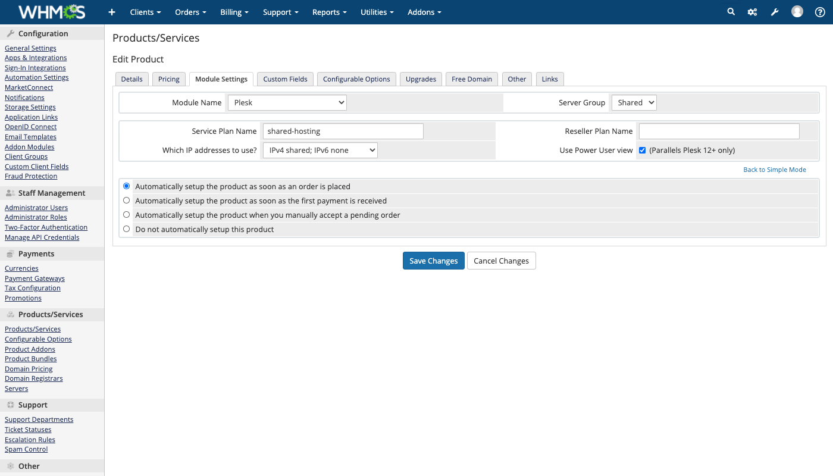Open the Configurable Options tab
This screenshot has width=833, height=476.
tap(356, 79)
